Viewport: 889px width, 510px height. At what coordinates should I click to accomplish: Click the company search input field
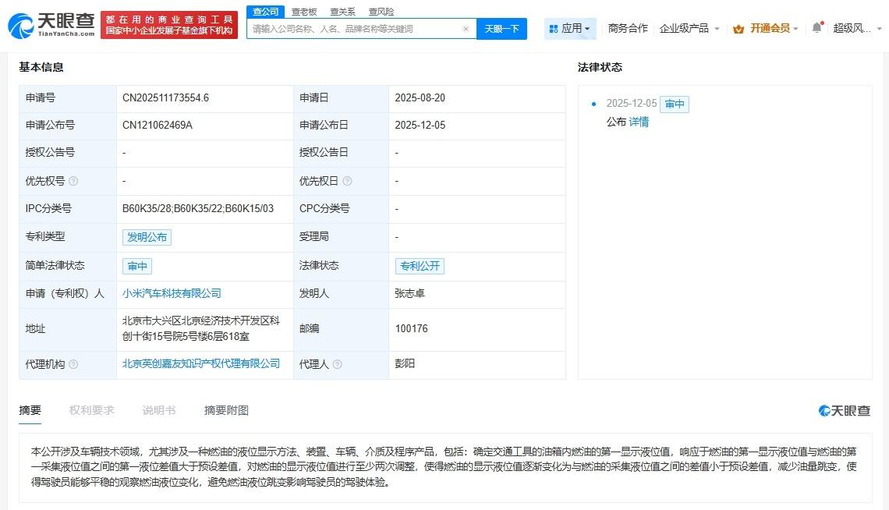[351, 28]
